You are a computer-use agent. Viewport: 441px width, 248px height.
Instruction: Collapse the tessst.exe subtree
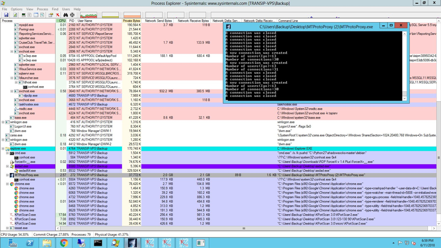pos(8,228)
